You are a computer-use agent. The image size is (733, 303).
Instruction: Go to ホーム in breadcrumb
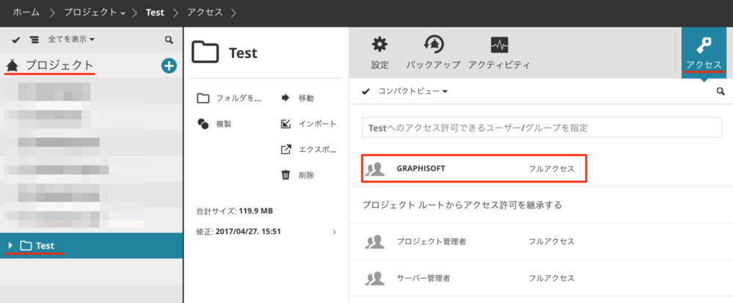[x=26, y=12]
